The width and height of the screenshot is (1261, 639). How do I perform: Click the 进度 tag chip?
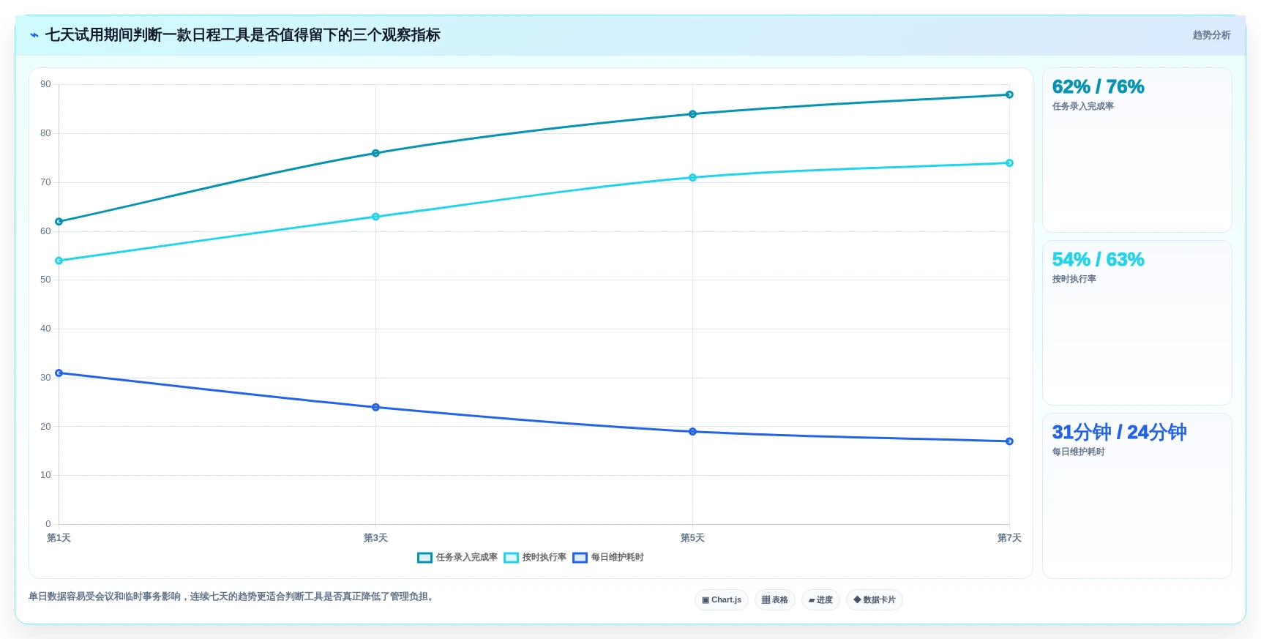point(820,600)
